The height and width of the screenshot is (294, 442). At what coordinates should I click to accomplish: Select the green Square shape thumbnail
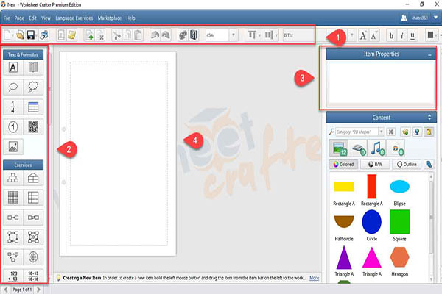point(399,221)
